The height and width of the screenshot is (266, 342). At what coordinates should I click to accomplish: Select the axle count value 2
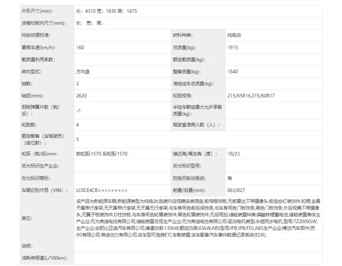[x=77, y=84]
